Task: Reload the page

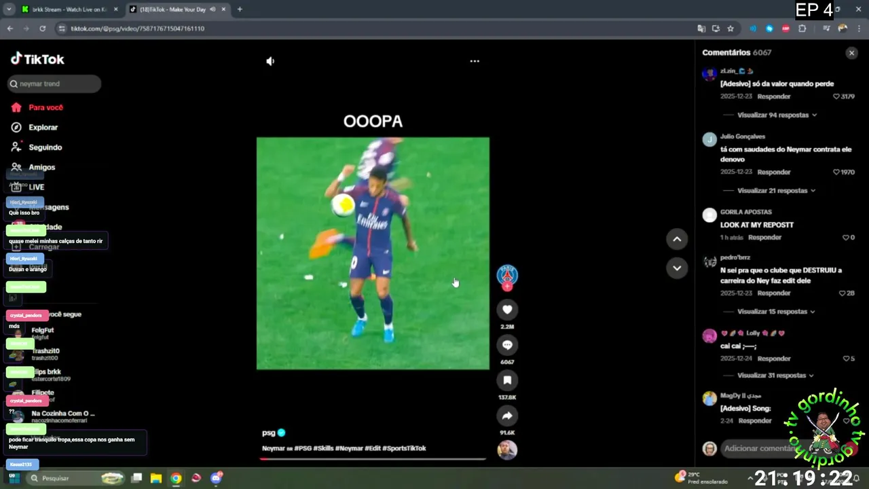Action: (x=42, y=29)
